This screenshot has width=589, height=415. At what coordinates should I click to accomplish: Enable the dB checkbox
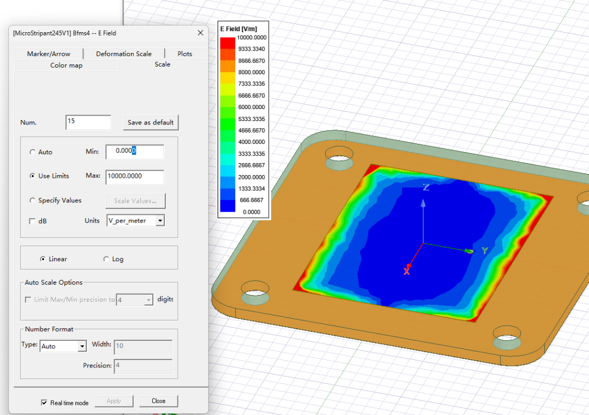[x=32, y=221]
